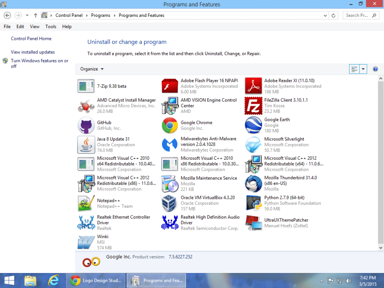Select the 7-Zip 9.38 beta icon
Viewport: 384px width, 288px height.
(86, 86)
